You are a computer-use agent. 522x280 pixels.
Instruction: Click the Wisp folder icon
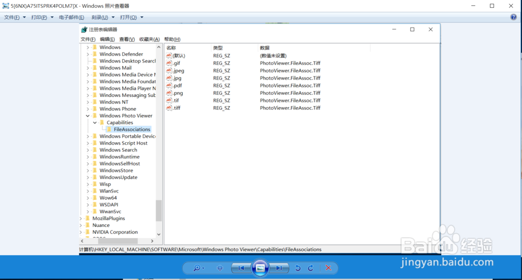(94, 184)
